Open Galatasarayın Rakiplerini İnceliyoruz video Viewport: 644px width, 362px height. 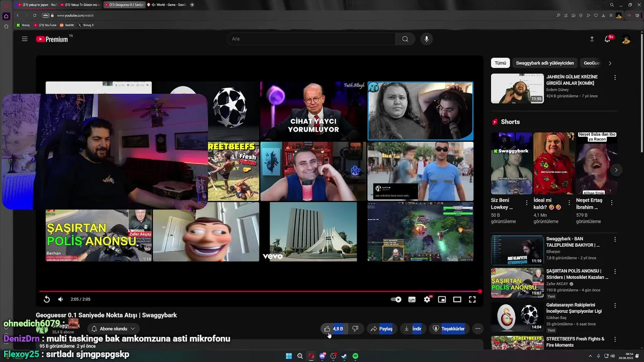(517, 316)
